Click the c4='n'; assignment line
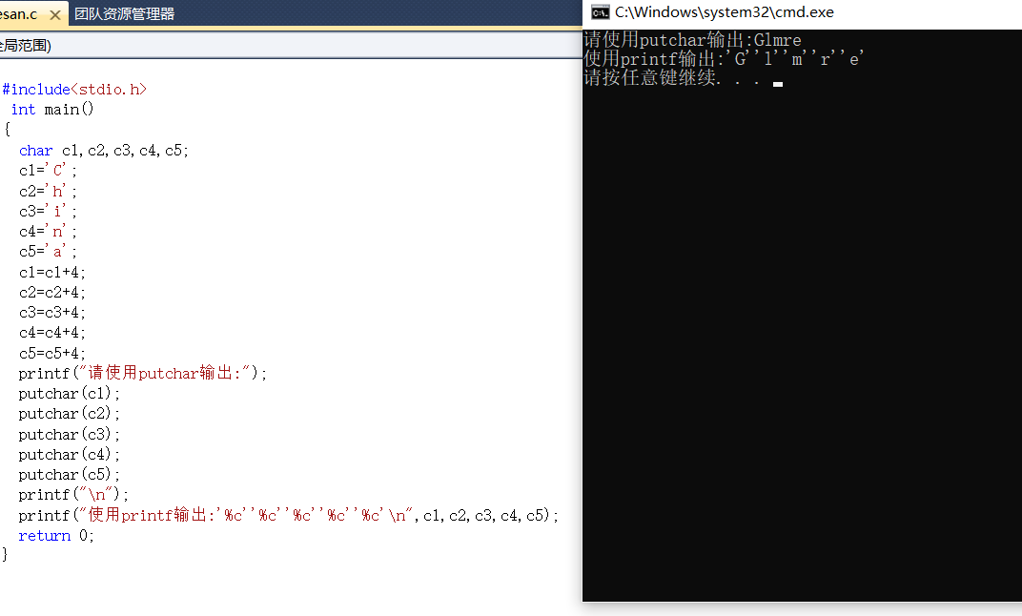1022x616 pixels. pyautogui.click(x=49, y=232)
